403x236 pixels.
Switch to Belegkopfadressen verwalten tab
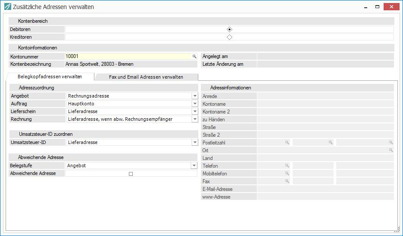tap(50, 77)
